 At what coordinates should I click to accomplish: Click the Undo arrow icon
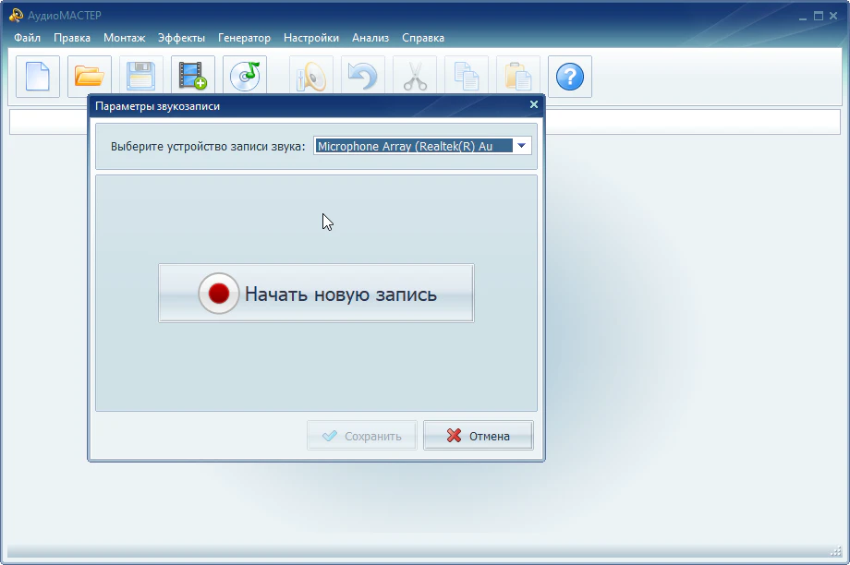tap(363, 77)
